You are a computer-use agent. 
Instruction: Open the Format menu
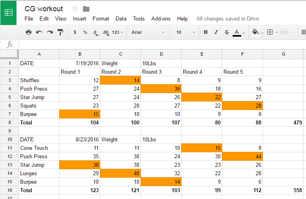coord(101,19)
